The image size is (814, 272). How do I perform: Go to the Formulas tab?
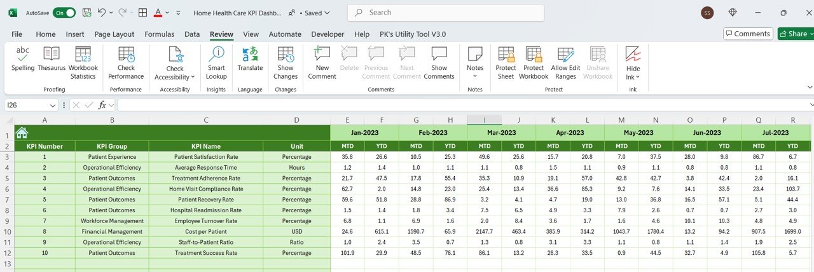[x=160, y=34]
